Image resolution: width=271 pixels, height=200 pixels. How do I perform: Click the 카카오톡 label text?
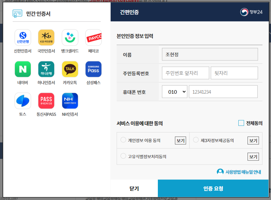pyautogui.click(x=70, y=83)
